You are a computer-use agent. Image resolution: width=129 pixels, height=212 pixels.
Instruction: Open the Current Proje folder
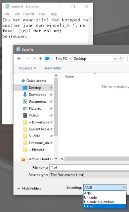[39, 129]
